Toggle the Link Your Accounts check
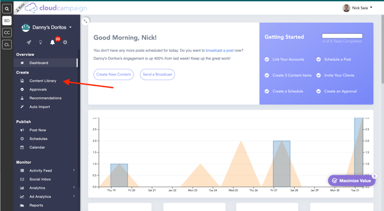Screen dimensions: 384x211 click(x=267, y=60)
